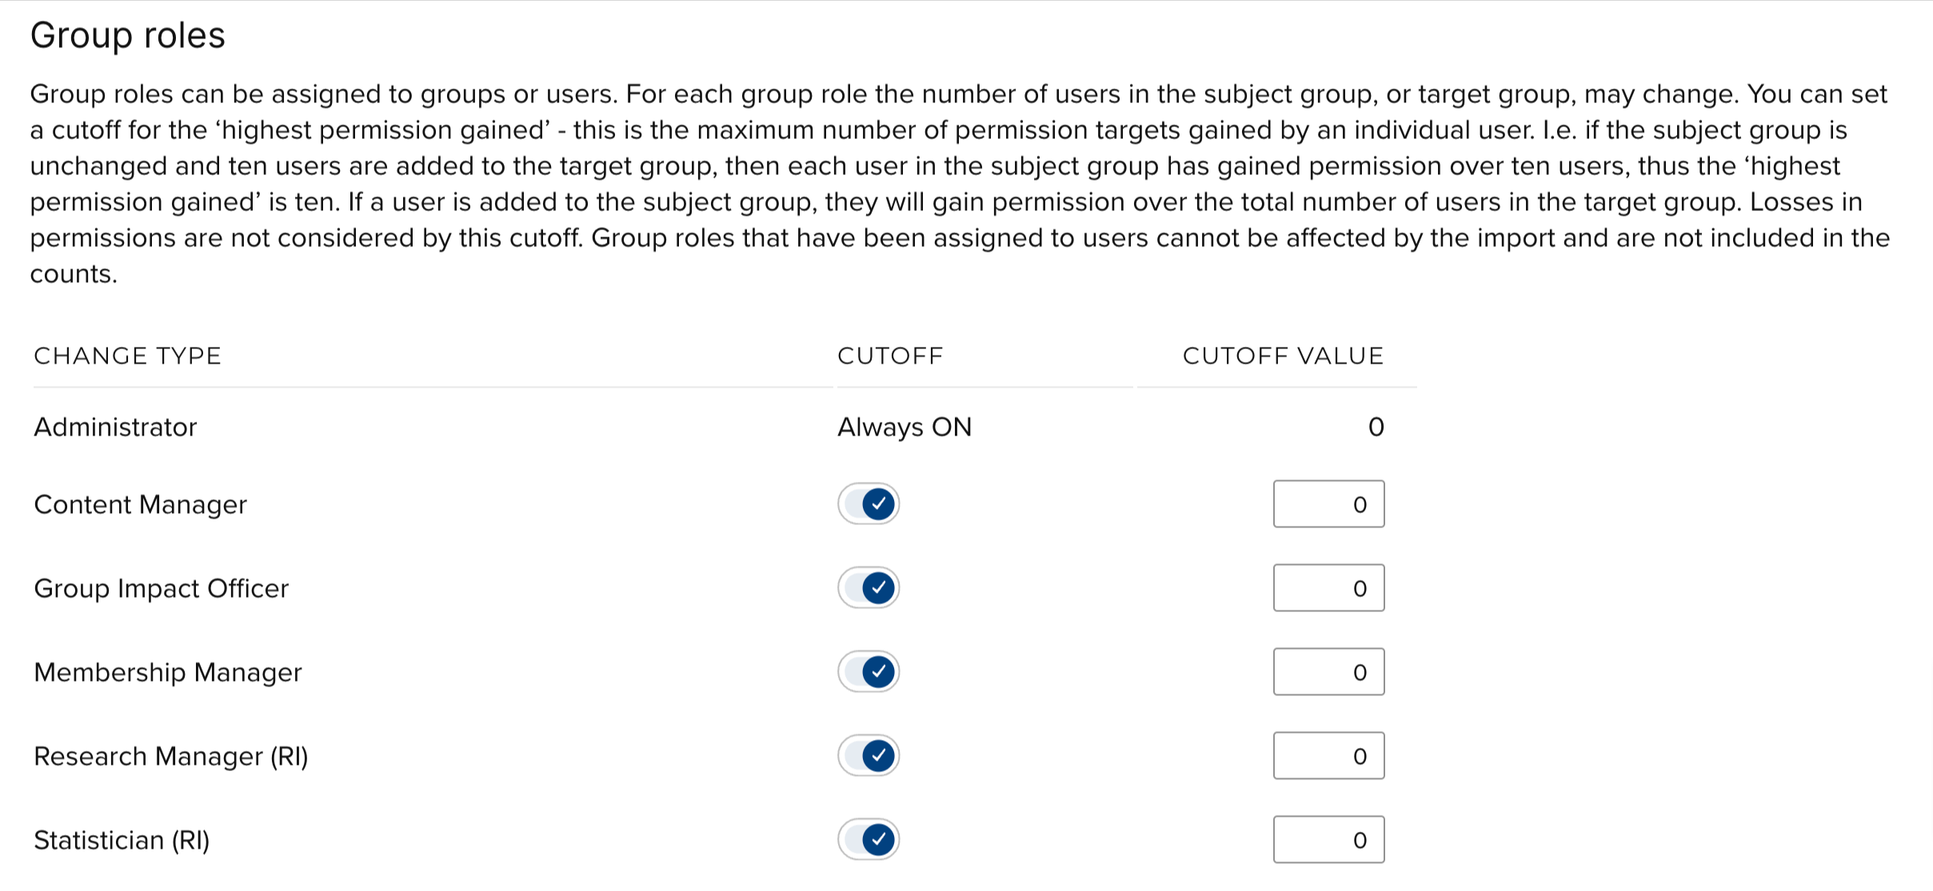This screenshot has width=1933, height=891.
Task: Turn off the Membership Manager cutoff toggle
Action: (x=869, y=672)
